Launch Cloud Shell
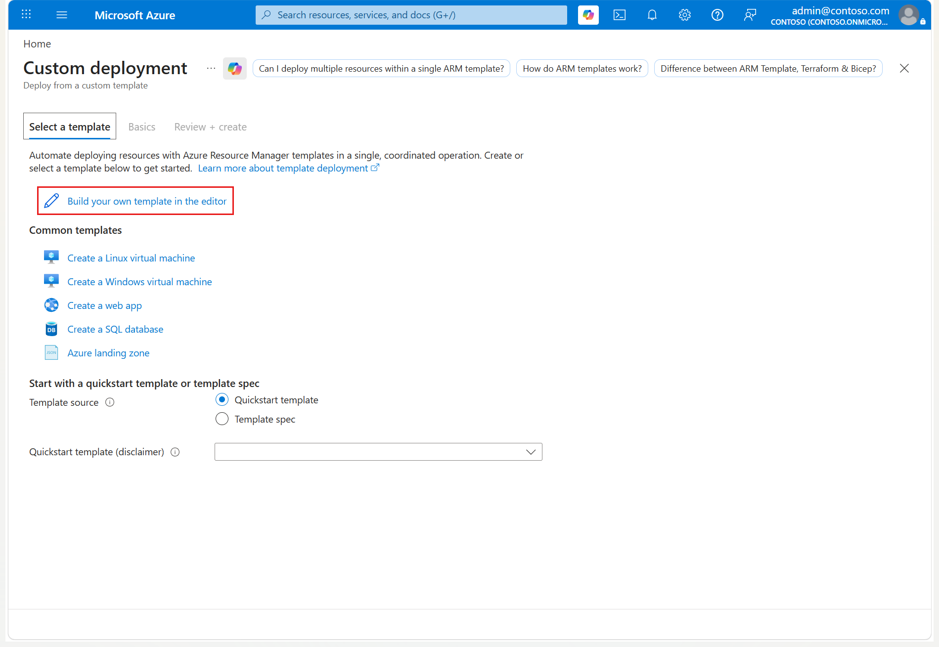This screenshot has height=647, width=939. (620, 15)
